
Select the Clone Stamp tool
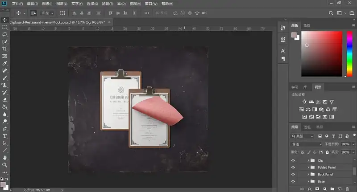(x=4, y=85)
